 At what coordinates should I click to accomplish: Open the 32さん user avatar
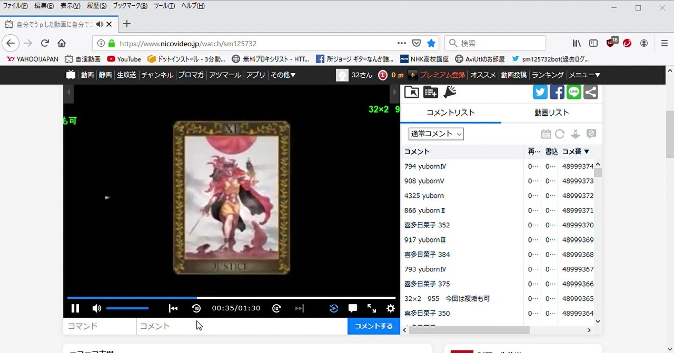342,75
